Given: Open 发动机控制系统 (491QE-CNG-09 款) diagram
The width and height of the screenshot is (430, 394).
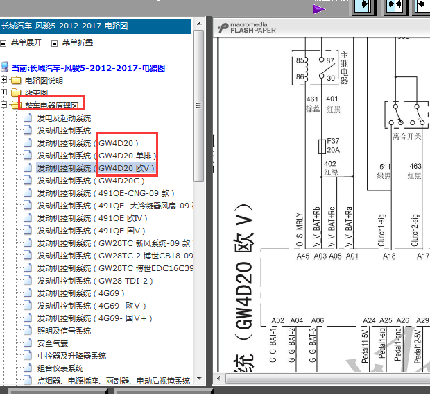Looking at the screenshot, I should coord(106,193).
